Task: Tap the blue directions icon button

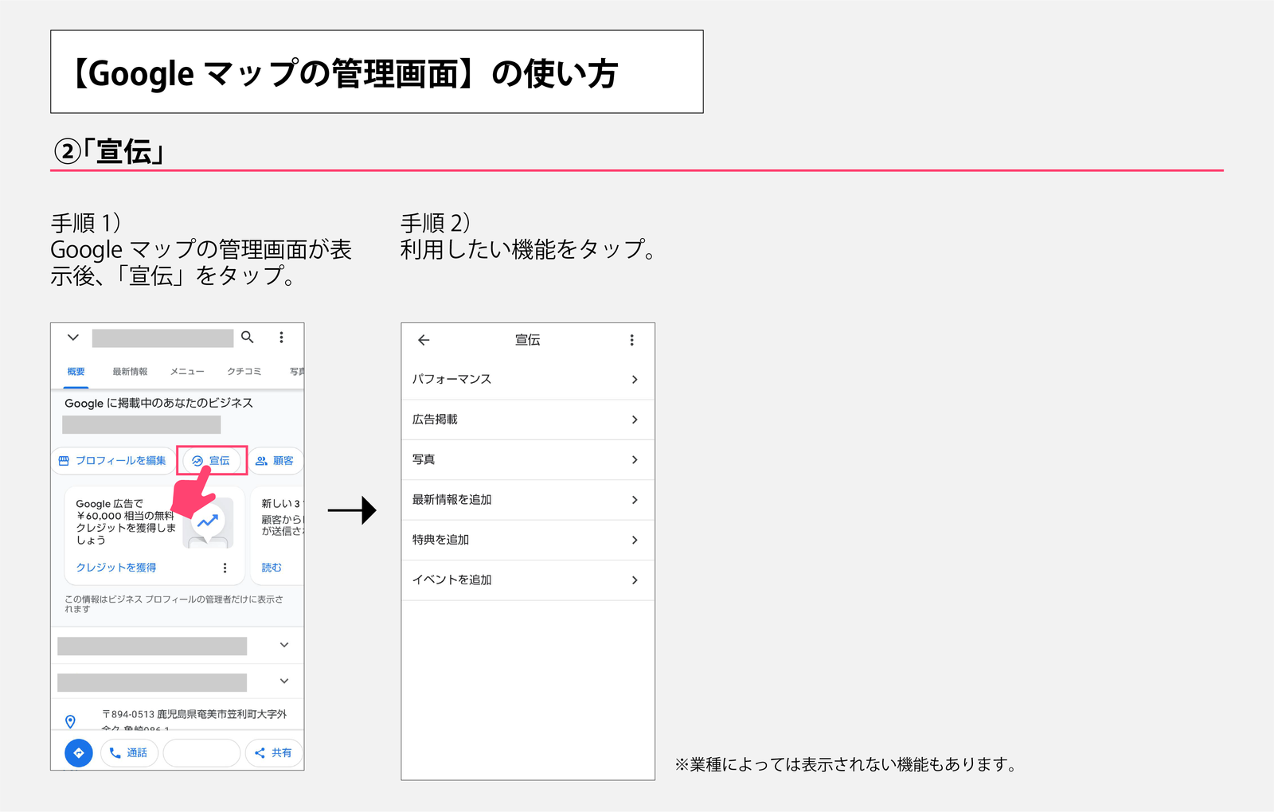Action: click(79, 752)
